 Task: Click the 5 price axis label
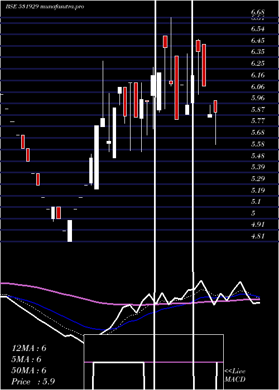[253, 213]
